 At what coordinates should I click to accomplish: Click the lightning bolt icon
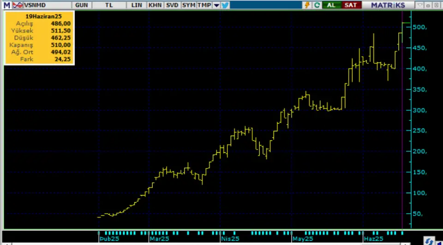click(x=307, y=5)
